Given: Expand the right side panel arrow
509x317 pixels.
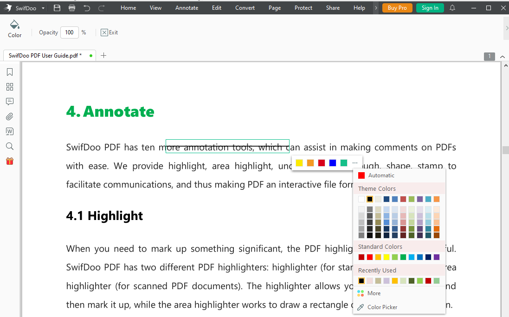Looking at the screenshot, I should pos(507,28).
